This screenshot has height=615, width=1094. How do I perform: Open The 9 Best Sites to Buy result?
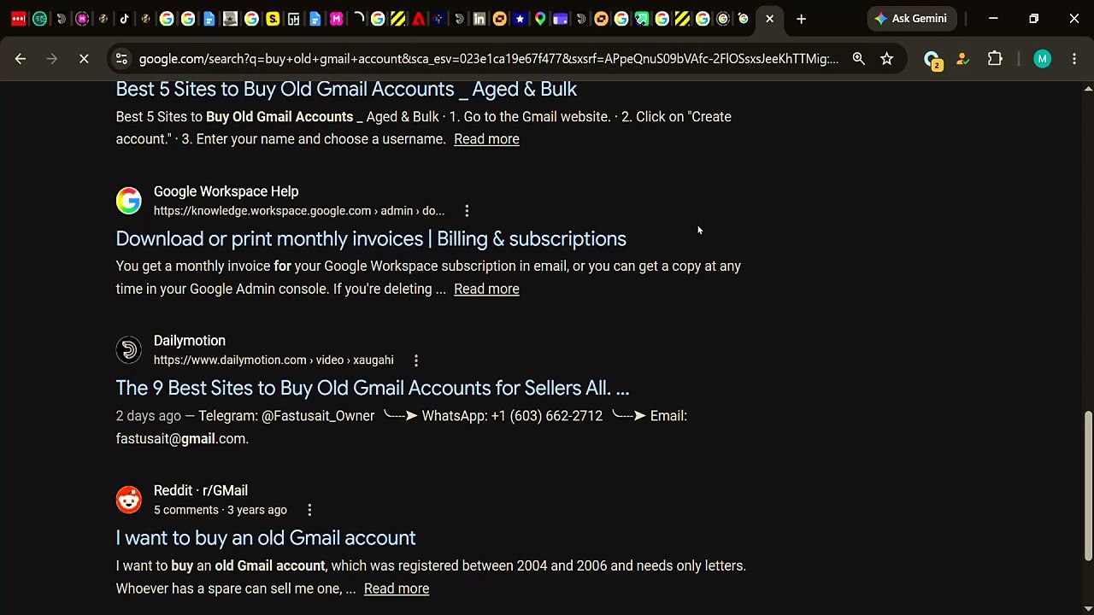(373, 388)
